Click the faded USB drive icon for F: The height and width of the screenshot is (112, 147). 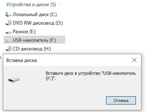tap(9, 41)
